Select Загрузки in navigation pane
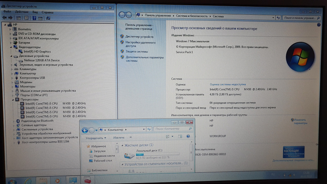This screenshot has width=327, height=184. (99, 151)
